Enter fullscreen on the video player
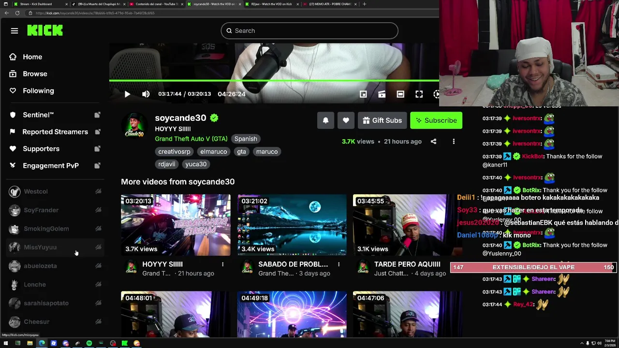619x348 pixels. [x=419, y=94]
